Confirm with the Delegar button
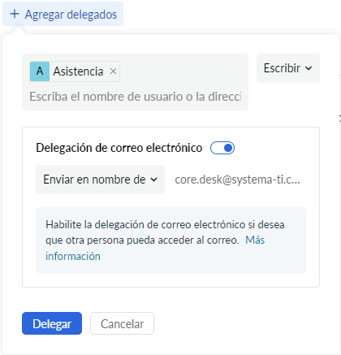 point(52,323)
